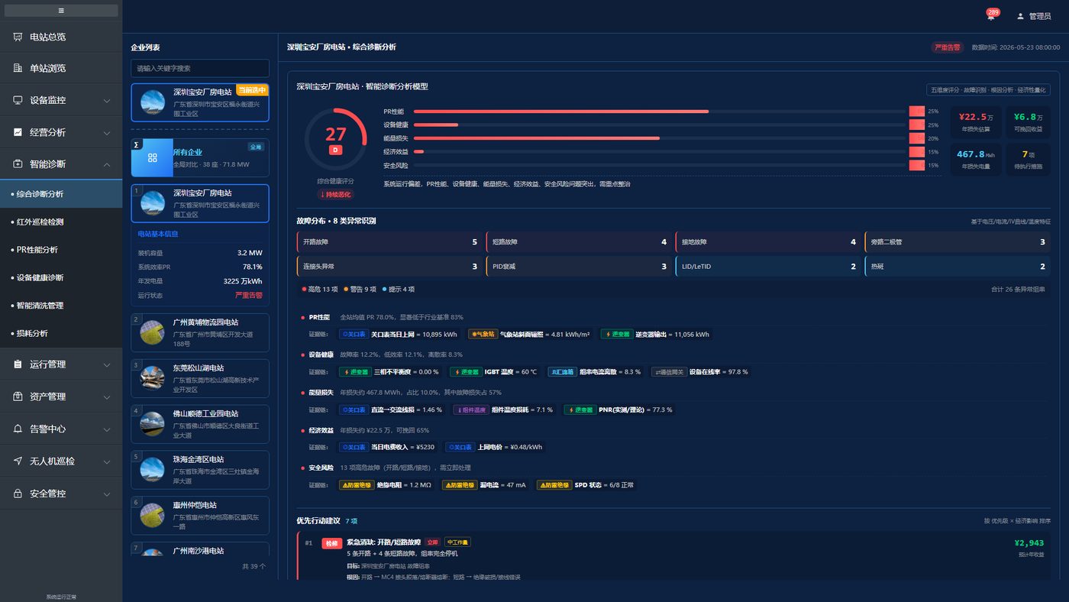Screen dimensions: 1069x602
Task: Expand the 设备监控 submenu chevron
Action: pos(107,100)
